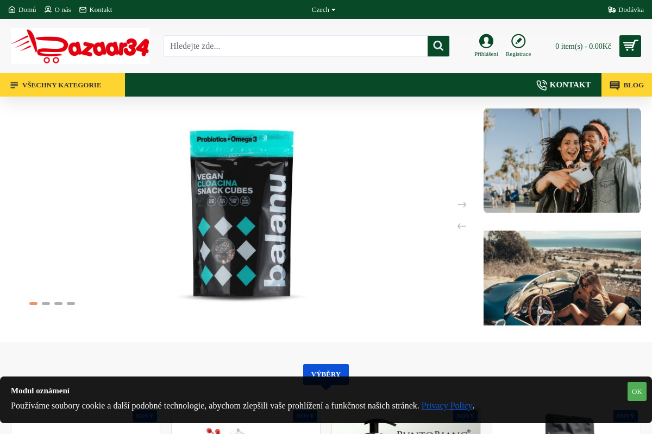Click the Hledejte zde search field

pyautogui.click(x=296, y=46)
